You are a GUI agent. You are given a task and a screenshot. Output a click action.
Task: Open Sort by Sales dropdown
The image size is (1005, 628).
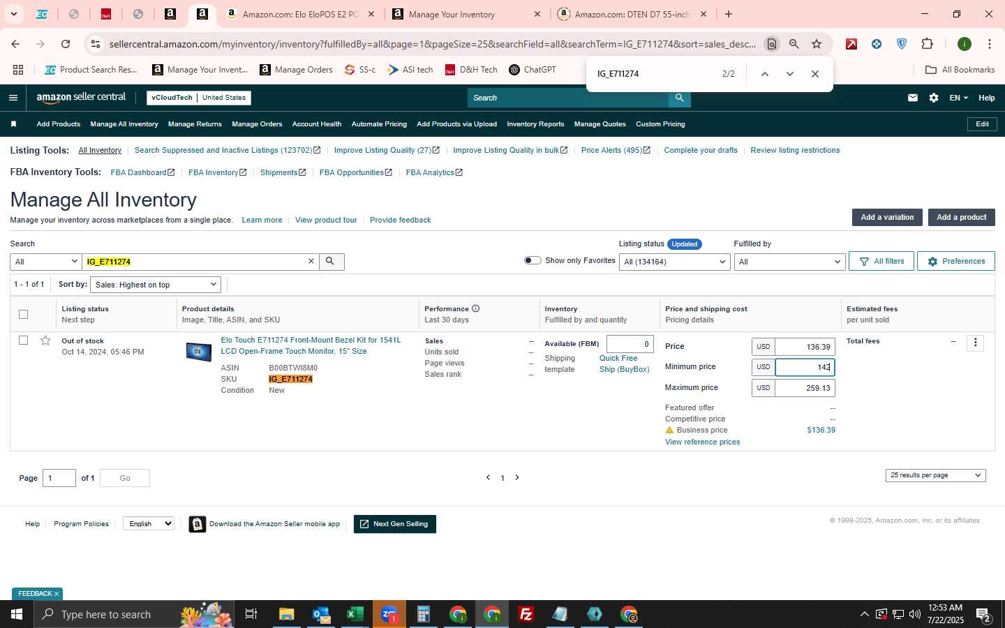pos(156,285)
